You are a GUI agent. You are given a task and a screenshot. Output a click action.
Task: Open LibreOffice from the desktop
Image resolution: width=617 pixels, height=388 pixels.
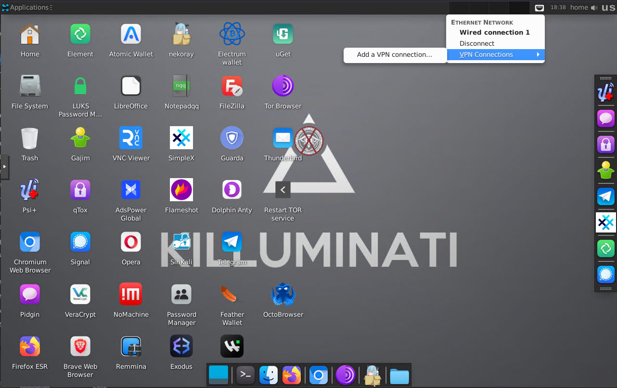point(131,86)
